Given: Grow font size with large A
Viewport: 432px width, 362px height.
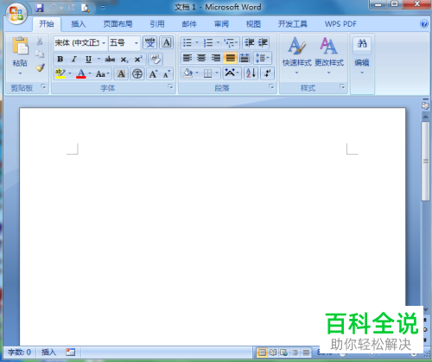Looking at the screenshot, I should pyautogui.click(x=153, y=74).
